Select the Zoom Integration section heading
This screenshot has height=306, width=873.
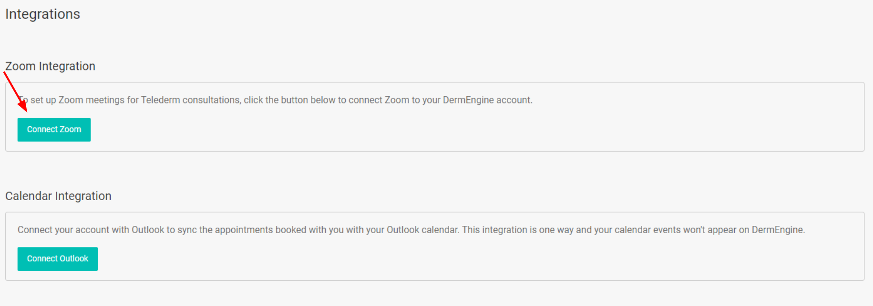point(50,66)
